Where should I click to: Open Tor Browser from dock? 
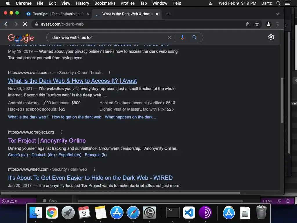[x=205, y=212]
